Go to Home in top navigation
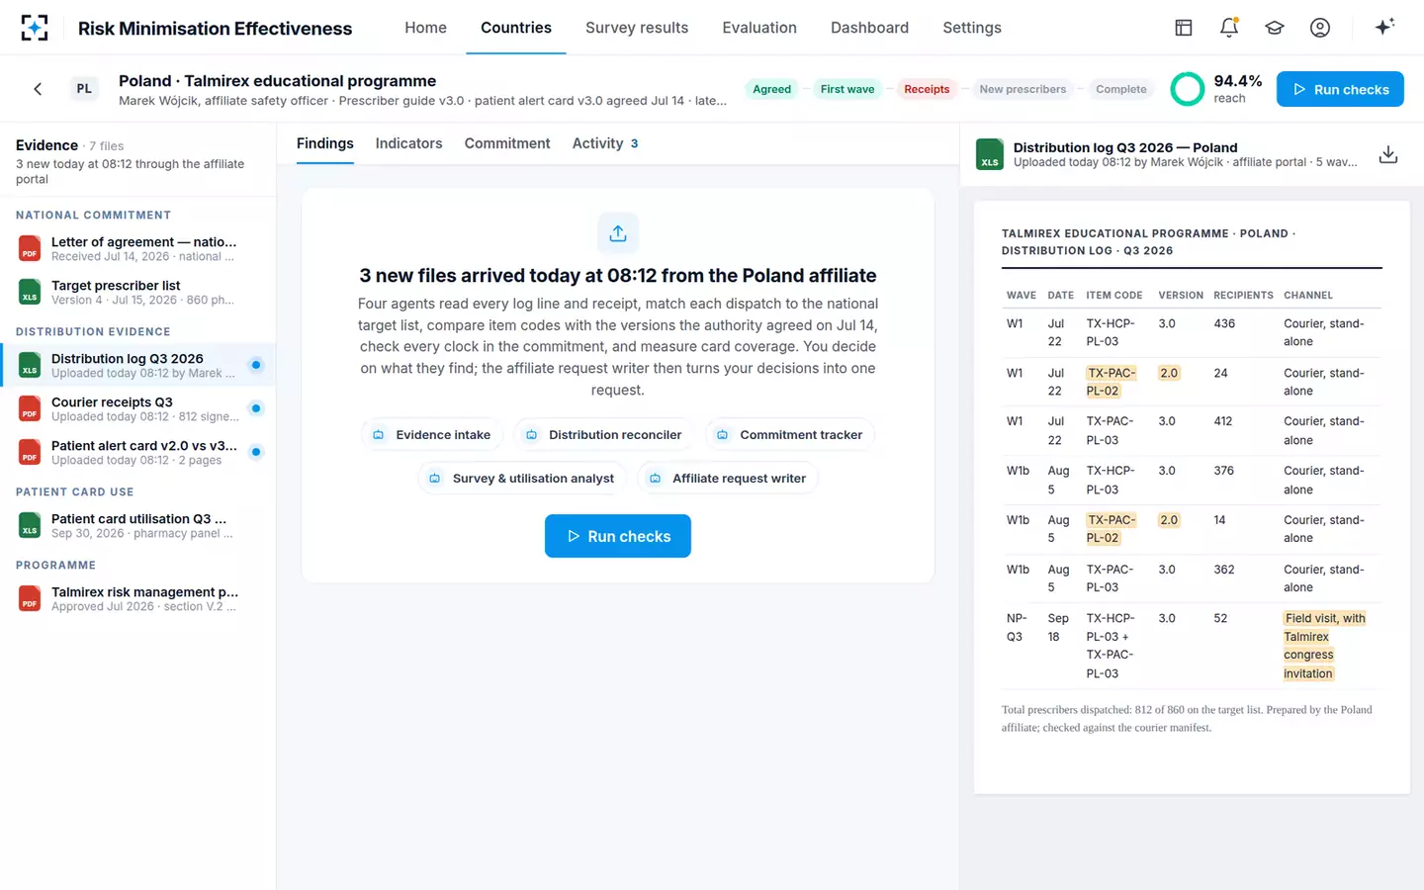Viewport: 1424px width, 890px height. pos(425,28)
